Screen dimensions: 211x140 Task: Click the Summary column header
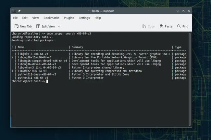[77, 47]
